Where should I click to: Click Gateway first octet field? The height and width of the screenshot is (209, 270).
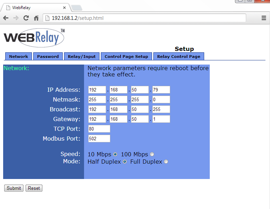[x=97, y=119]
